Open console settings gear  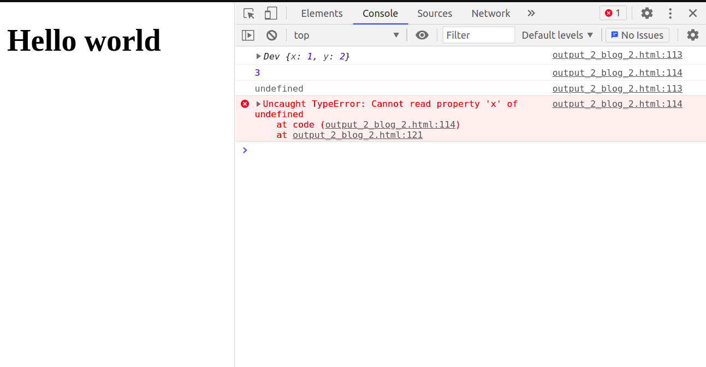tap(692, 35)
